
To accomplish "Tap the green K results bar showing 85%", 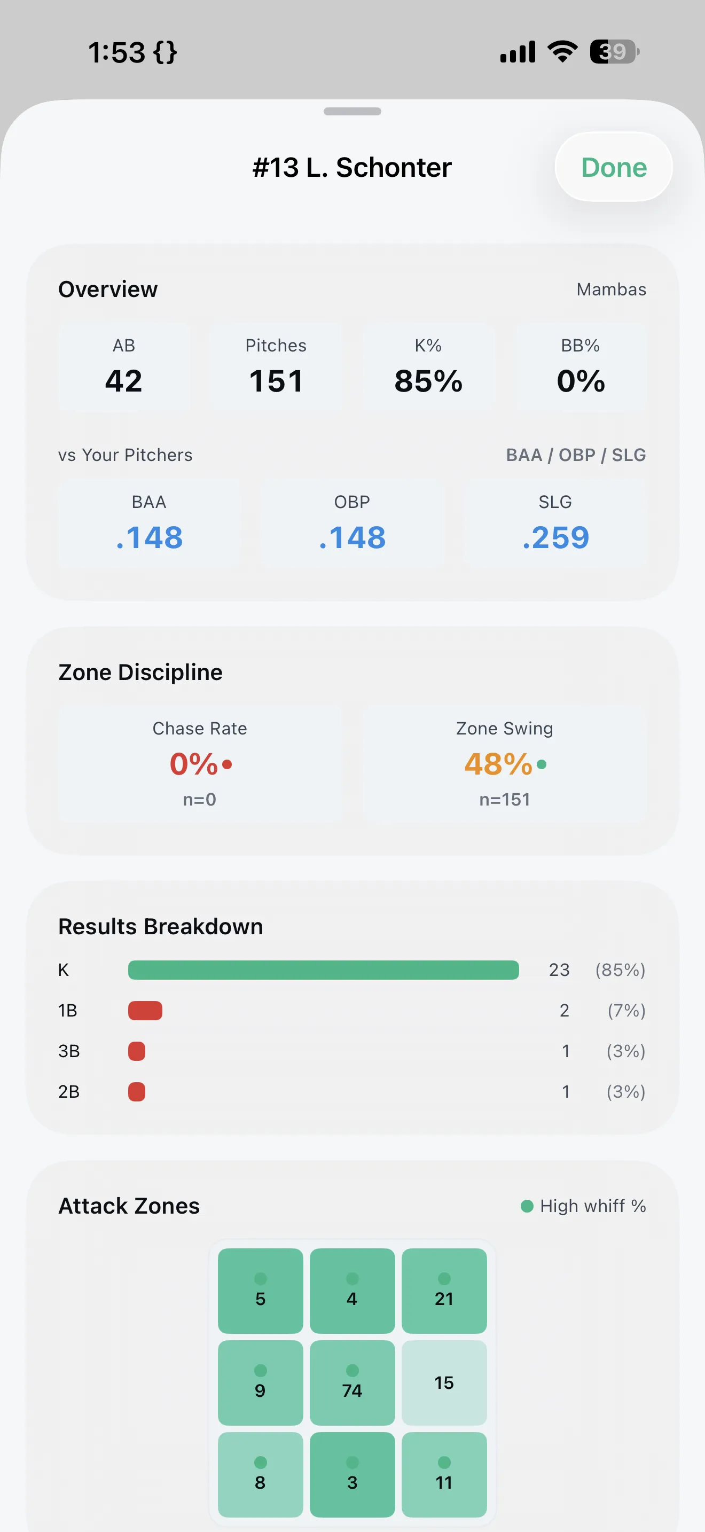I will click(x=323, y=970).
